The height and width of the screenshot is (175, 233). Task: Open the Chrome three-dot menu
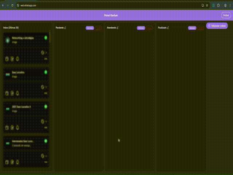[229, 5]
